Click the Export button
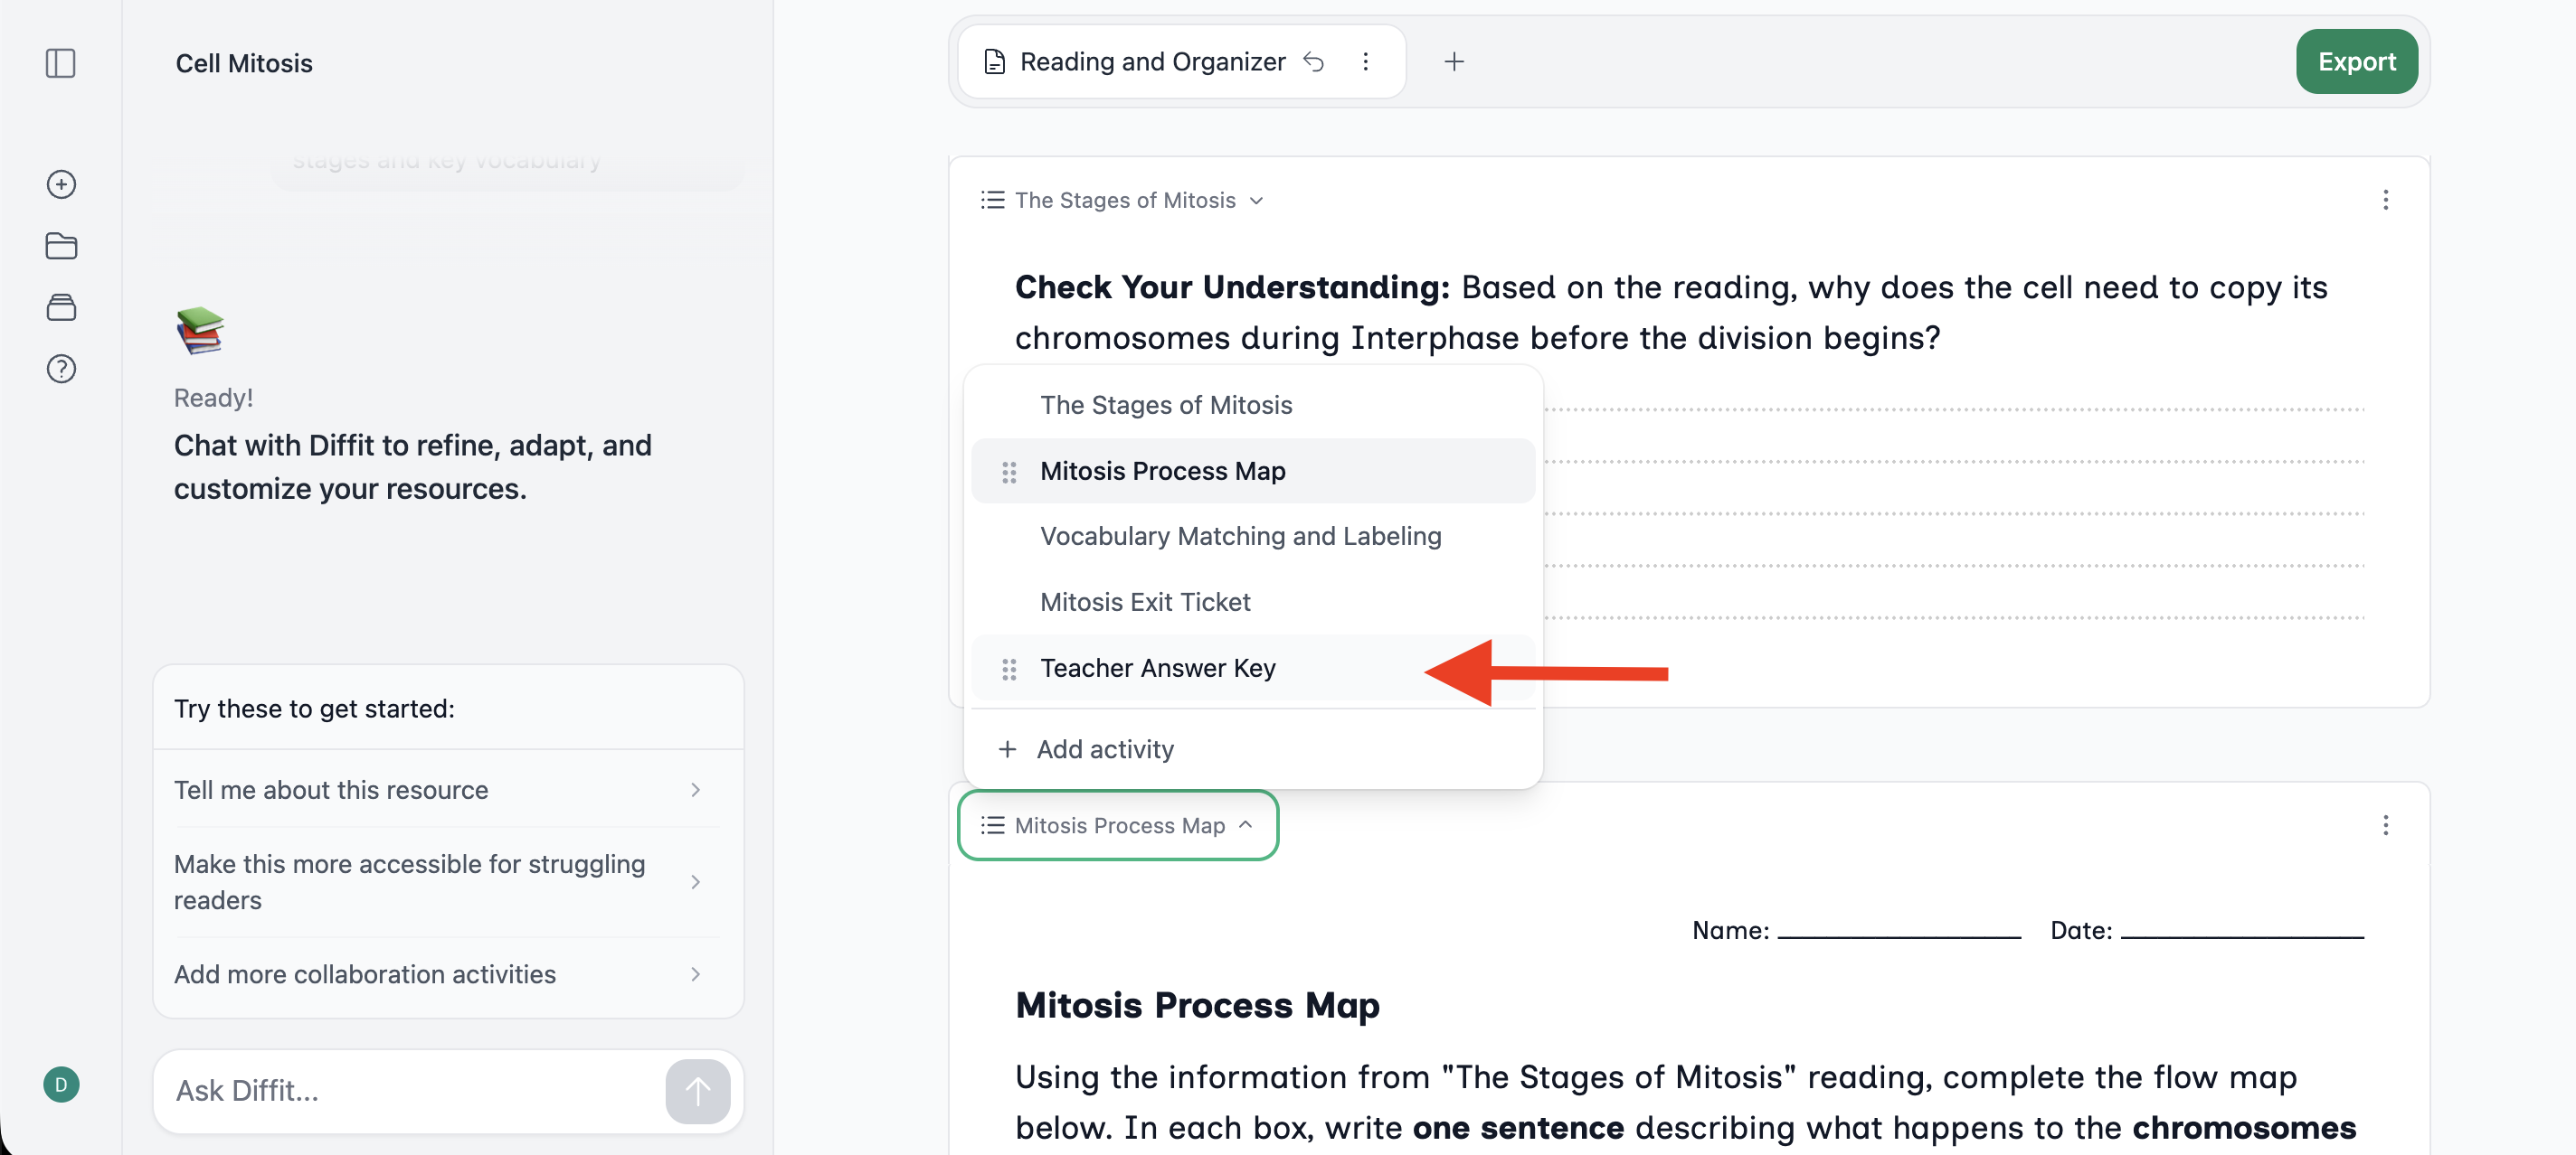 click(2356, 62)
